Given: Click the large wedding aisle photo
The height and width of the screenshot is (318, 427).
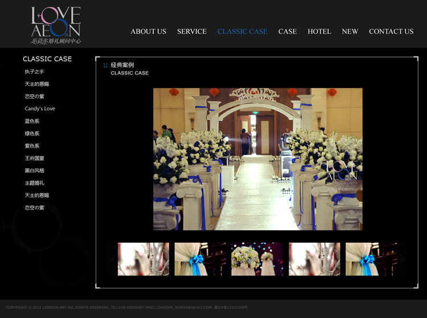Looking at the screenshot, I should [257, 159].
